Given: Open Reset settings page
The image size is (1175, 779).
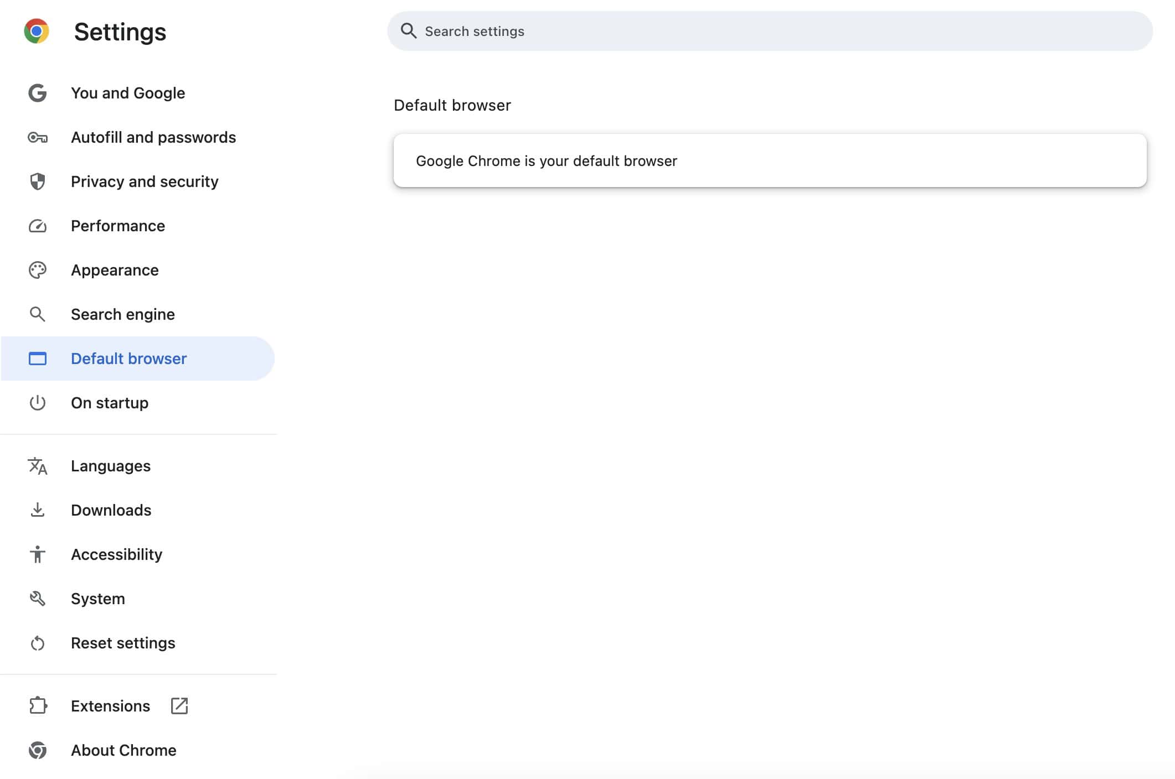Looking at the screenshot, I should [x=122, y=642].
